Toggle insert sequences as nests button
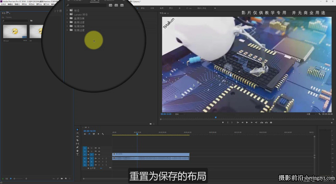The height and width of the screenshot is (184, 336). pos(85,134)
